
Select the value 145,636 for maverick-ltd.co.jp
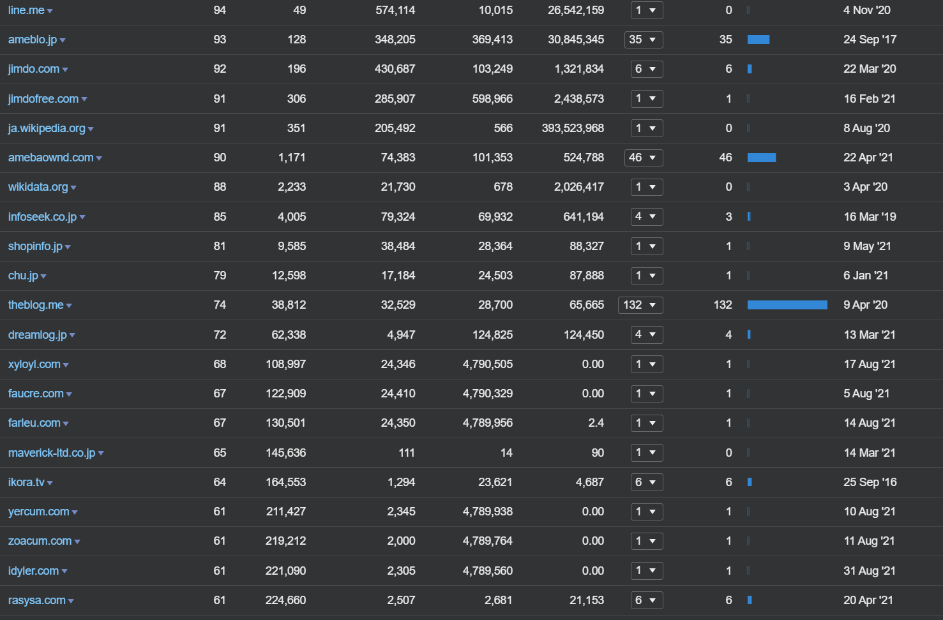(285, 453)
